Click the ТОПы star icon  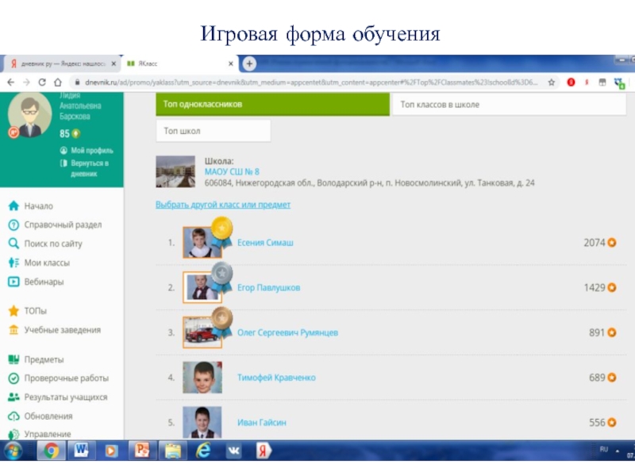(13, 311)
